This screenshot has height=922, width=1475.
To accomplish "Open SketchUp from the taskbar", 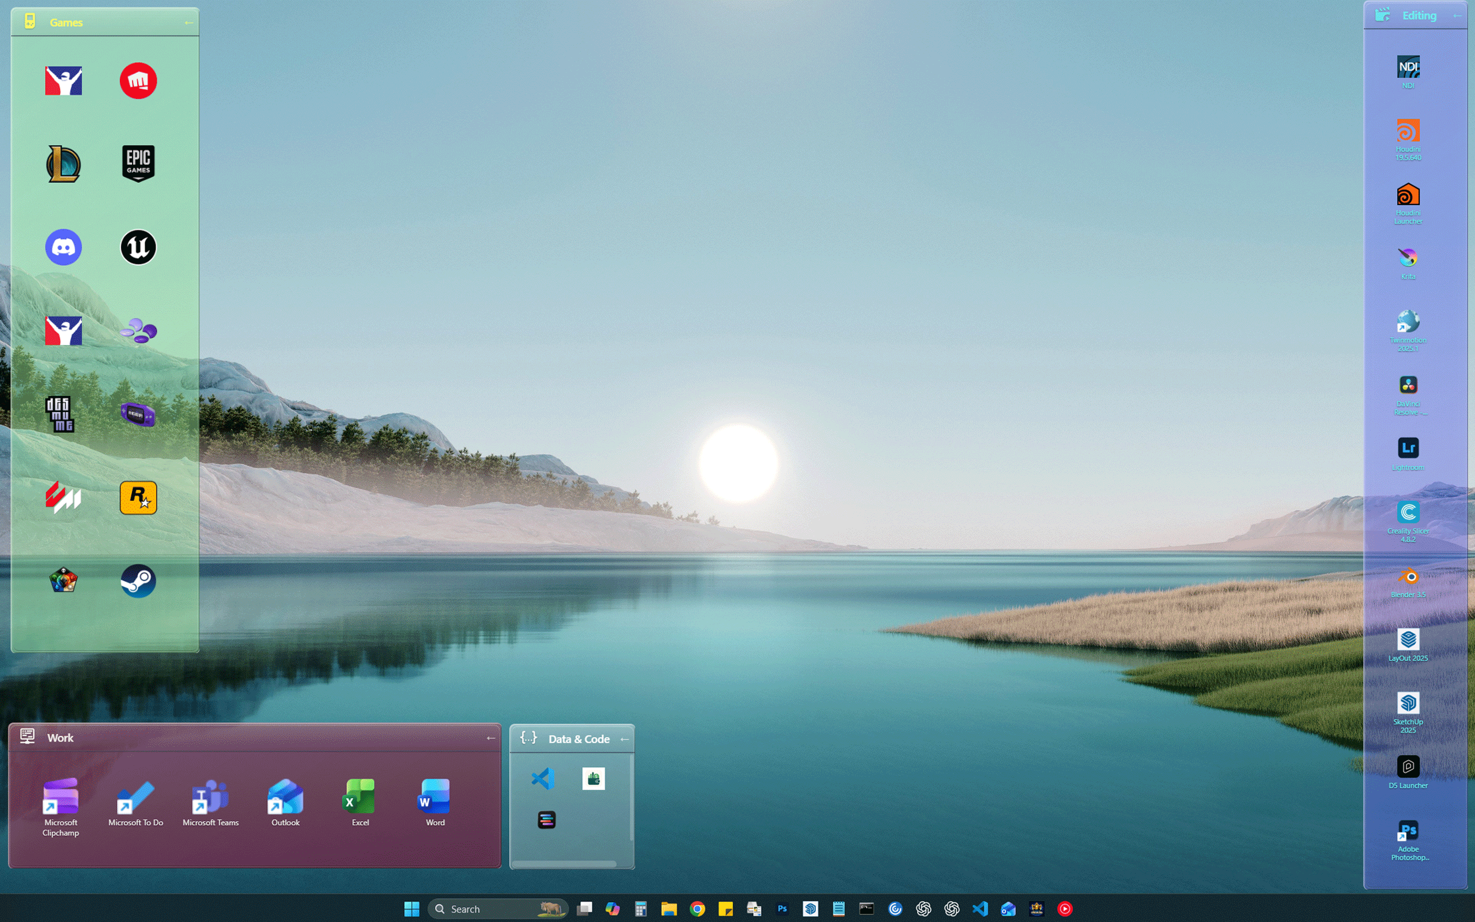I will click(810, 909).
